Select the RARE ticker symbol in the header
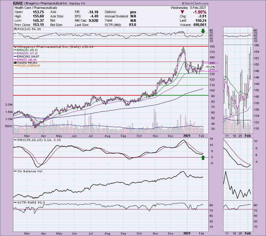The image size is (266, 236). (18, 3)
